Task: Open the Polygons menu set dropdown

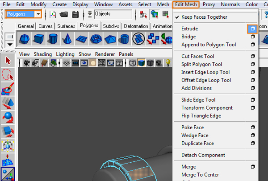Action: tap(38, 14)
